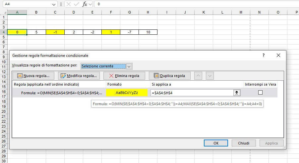Close the conditional formatting dialog
299x163 pixels.
click(x=278, y=55)
